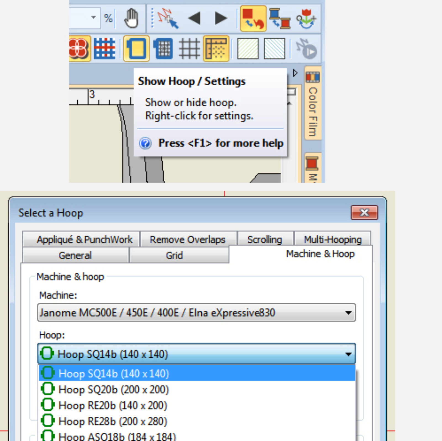Choose Hoop RE20b (140 x 200)

pyautogui.click(x=197, y=405)
